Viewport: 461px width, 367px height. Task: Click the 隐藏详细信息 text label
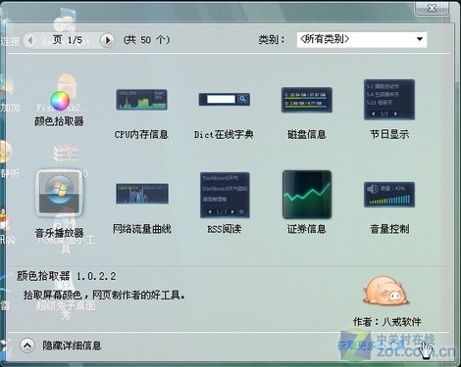pyautogui.click(x=72, y=345)
